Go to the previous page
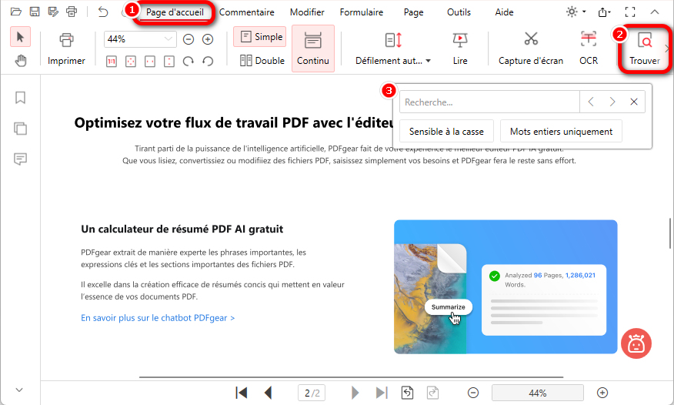The image size is (674, 405). point(269,393)
